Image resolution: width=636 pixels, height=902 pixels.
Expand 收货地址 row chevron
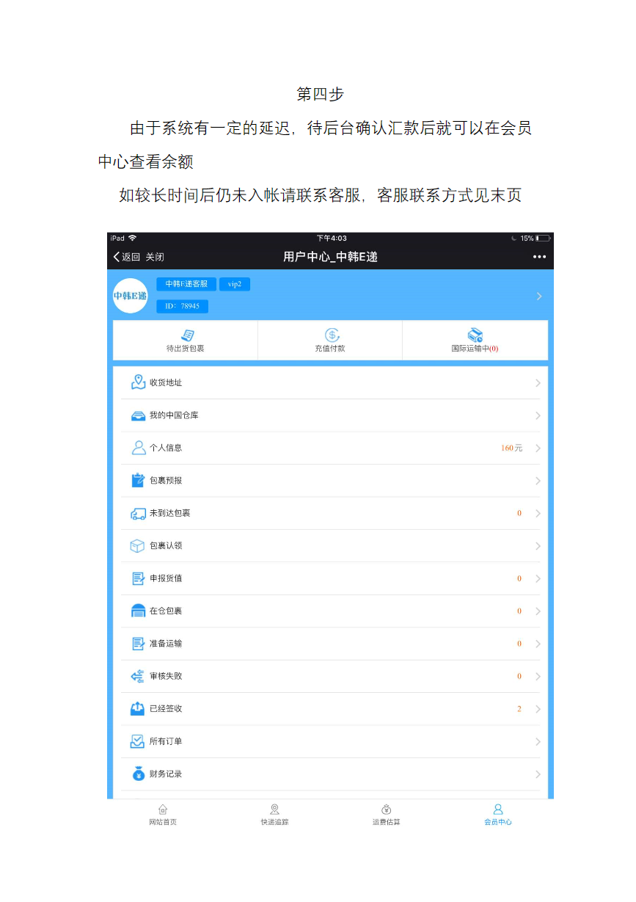(538, 383)
